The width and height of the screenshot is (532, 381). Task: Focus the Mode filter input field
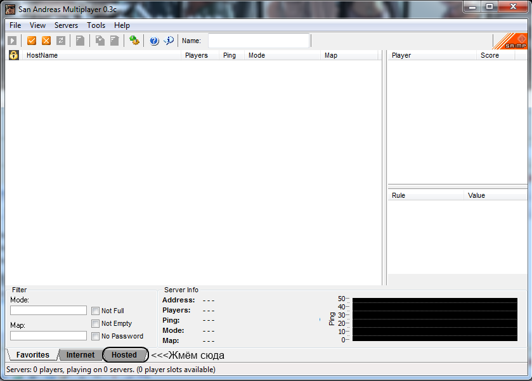[49, 311]
